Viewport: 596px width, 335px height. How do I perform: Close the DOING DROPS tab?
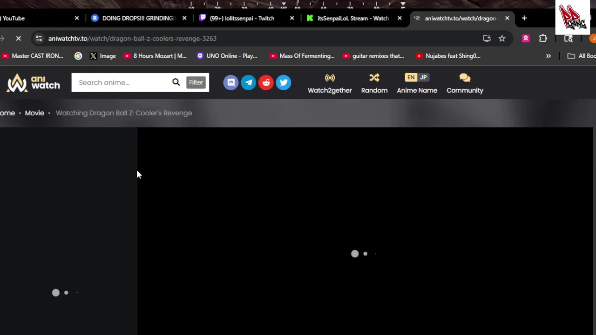[184, 18]
